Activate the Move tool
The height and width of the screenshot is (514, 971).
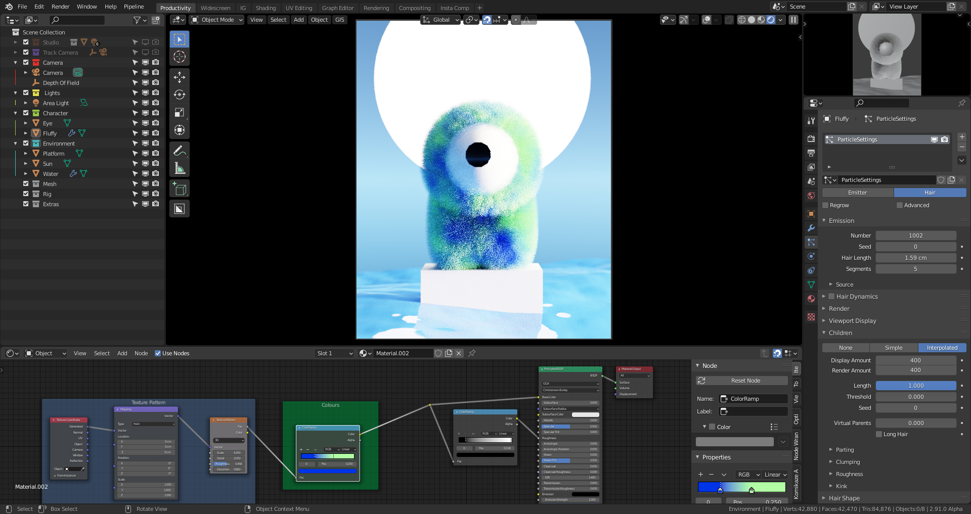180,77
